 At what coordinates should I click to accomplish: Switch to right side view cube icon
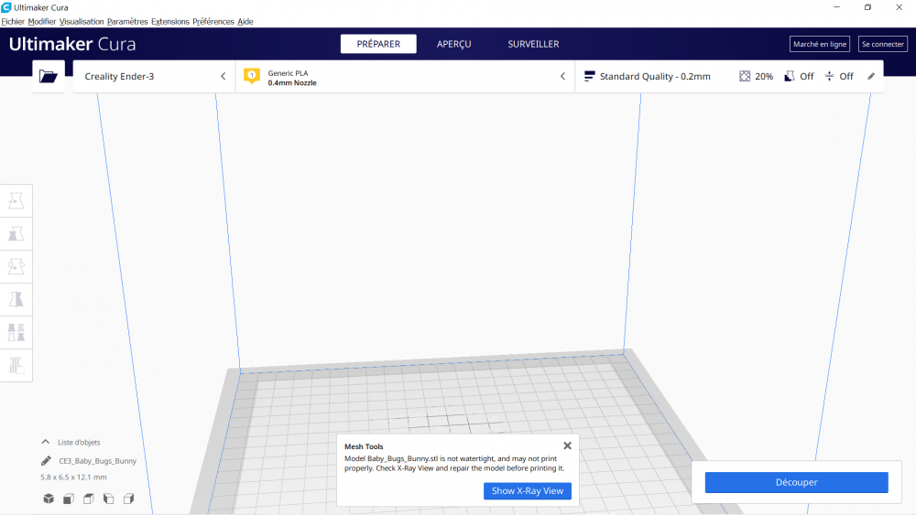tap(128, 499)
